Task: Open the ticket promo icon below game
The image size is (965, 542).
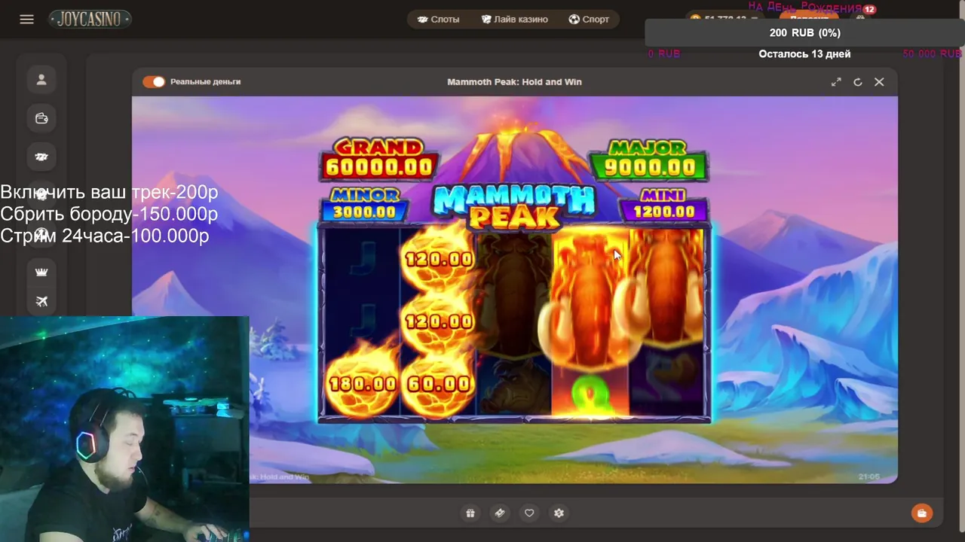Action: [x=499, y=513]
